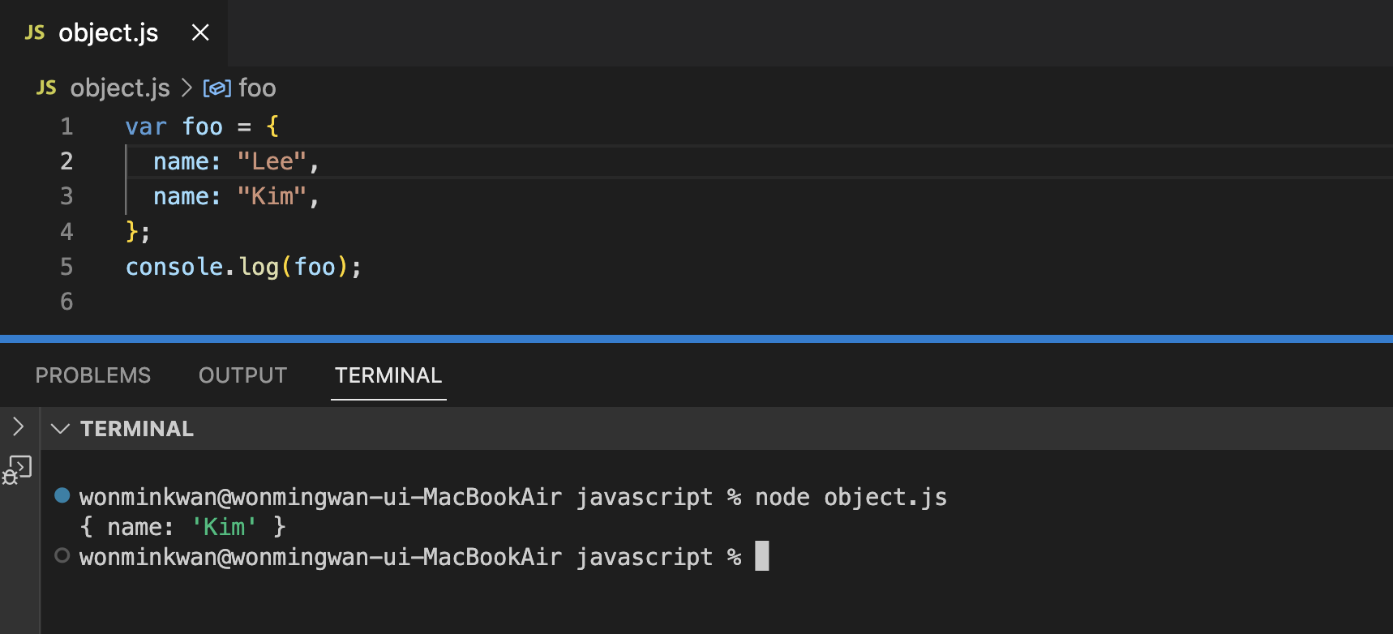Collapse the TERMINAL section chevron

[60, 428]
